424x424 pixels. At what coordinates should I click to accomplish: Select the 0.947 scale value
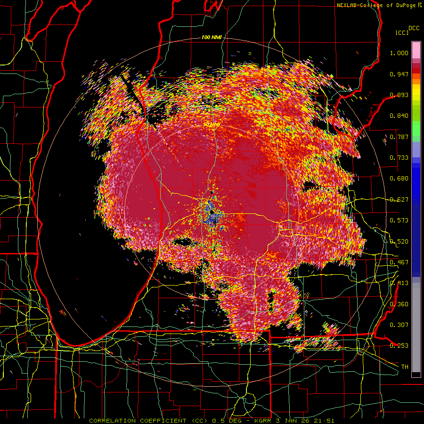pyautogui.click(x=399, y=74)
